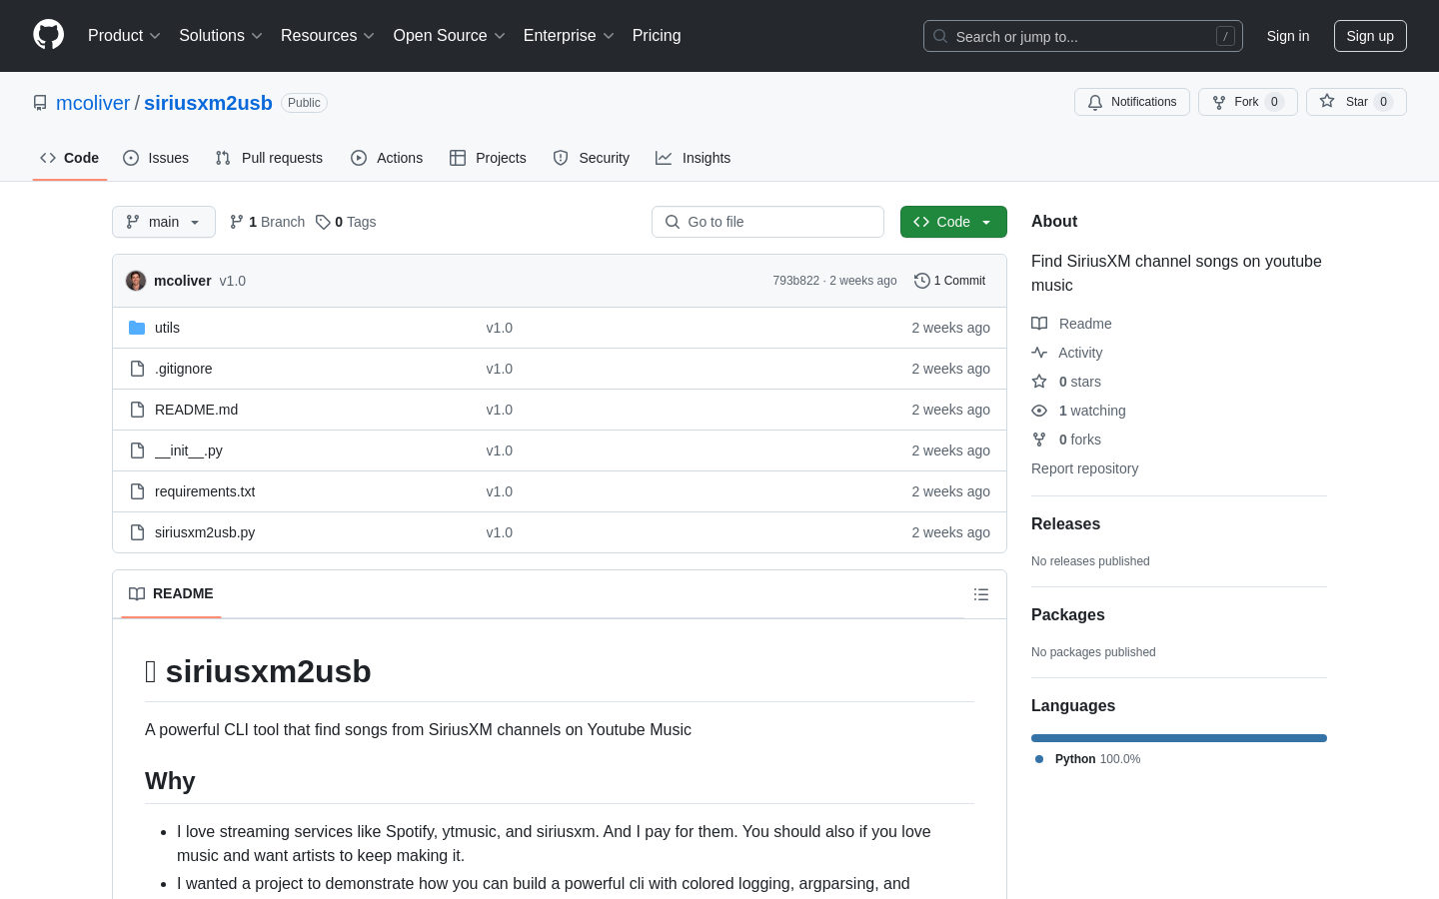This screenshot has width=1439, height=899.
Task: View the 1 Commit history
Action: pos(950,281)
